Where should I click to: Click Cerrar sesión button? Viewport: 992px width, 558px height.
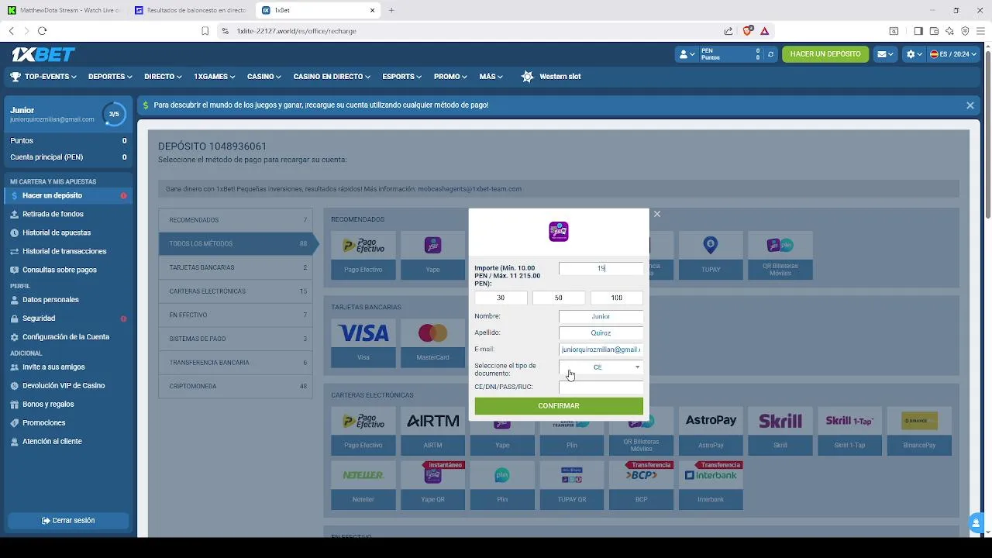[x=68, y=521]
